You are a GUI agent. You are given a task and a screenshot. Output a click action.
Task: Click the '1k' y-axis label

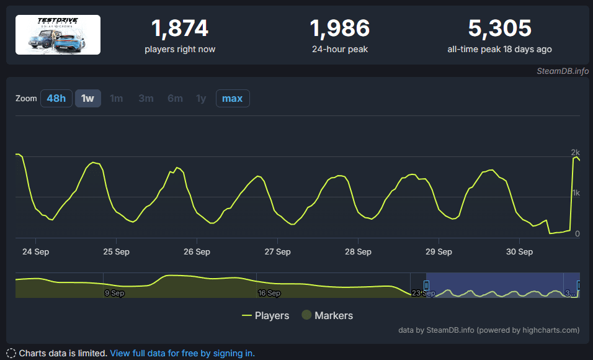coord(576,193)
